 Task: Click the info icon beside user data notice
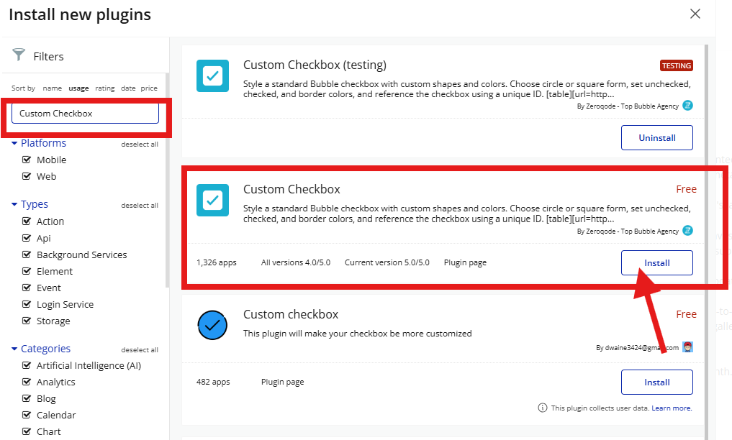coord(543,408)
